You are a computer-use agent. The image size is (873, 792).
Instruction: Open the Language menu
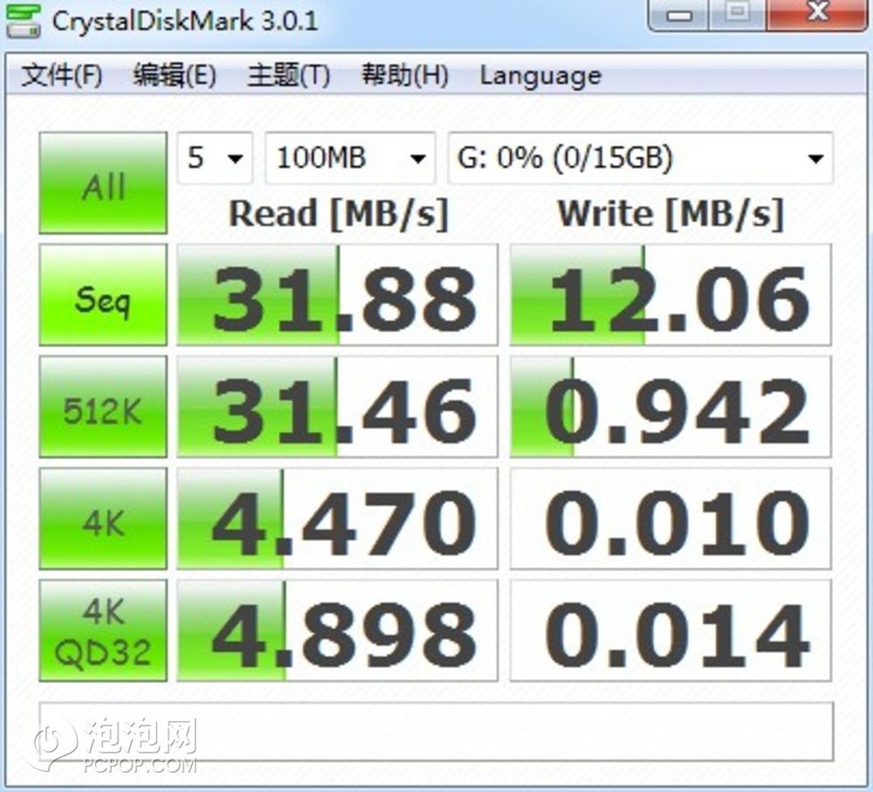coord(540,76)
